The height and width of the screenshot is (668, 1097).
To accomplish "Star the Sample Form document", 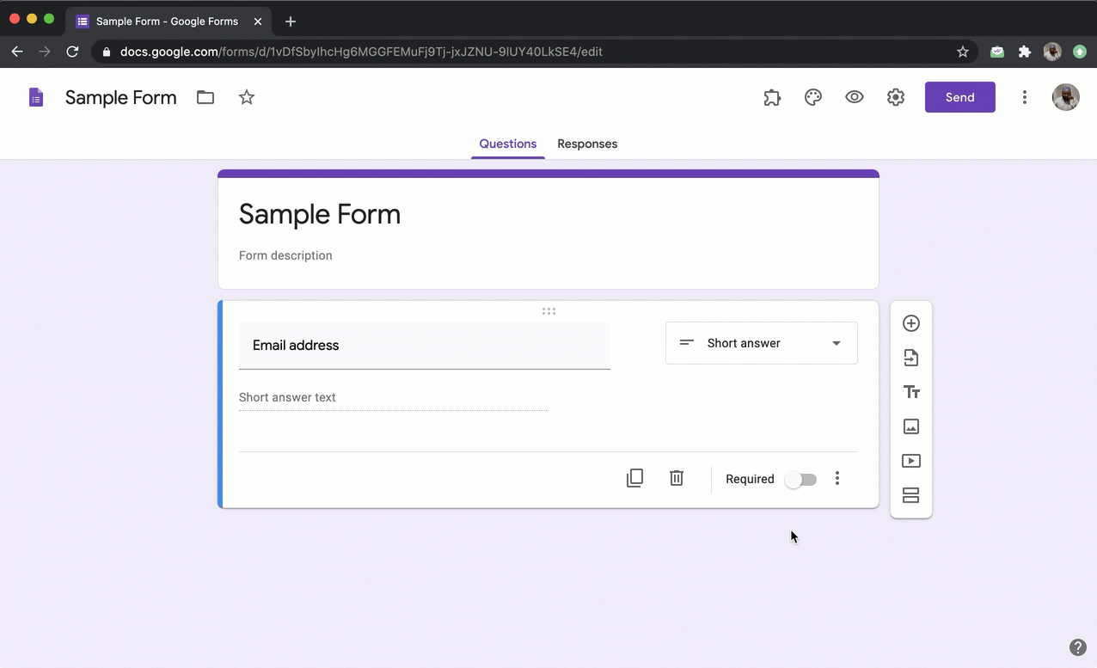I will (247, 97).
